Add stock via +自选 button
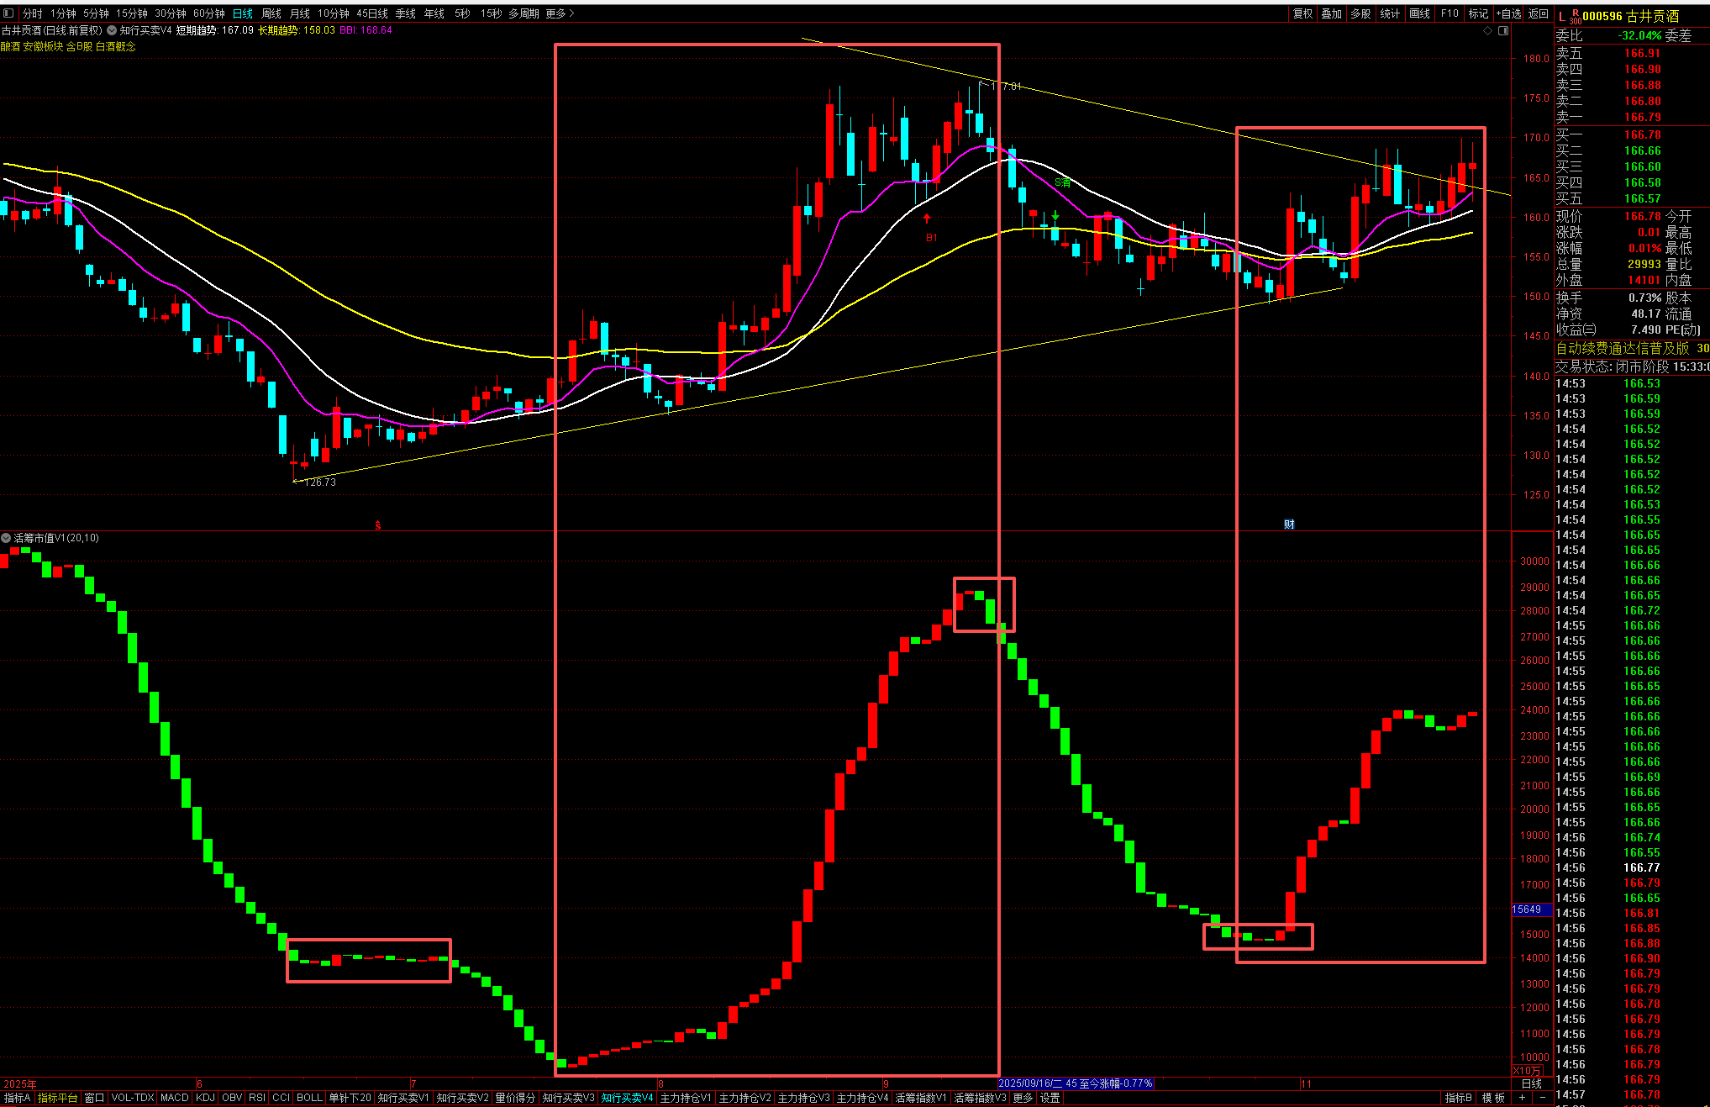The width and height of the screenshot is (1710, 1107). 1509,13
